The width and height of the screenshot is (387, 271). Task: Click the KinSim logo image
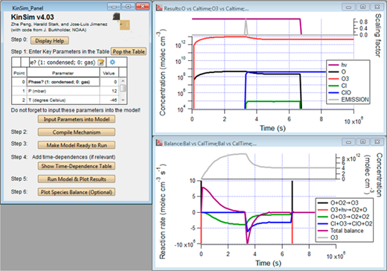point(121,21)
